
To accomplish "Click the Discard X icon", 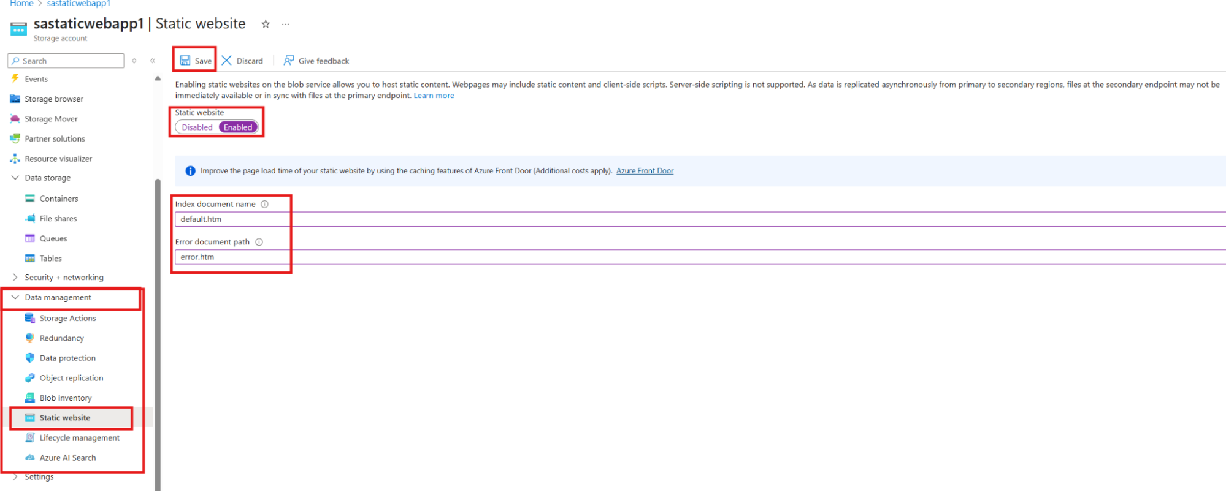I will click(x=227, y=61).
